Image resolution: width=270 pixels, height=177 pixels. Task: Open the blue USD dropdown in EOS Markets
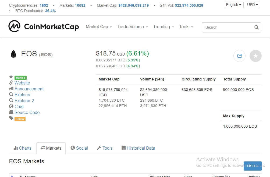253,166
